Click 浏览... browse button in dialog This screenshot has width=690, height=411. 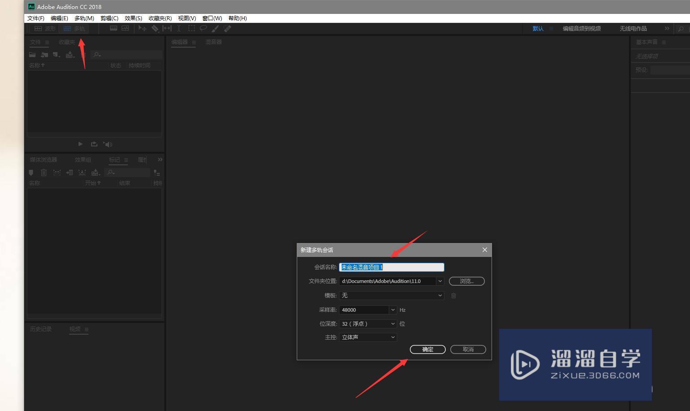(467, 281)
